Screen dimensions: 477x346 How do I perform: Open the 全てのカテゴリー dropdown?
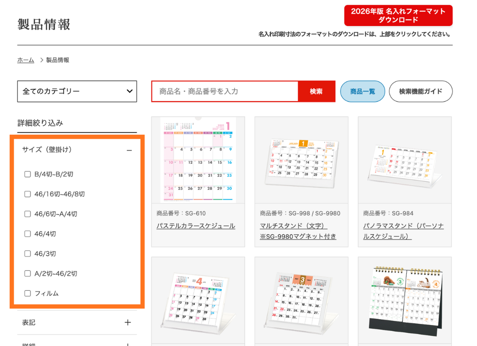click(x=77, y=91)
